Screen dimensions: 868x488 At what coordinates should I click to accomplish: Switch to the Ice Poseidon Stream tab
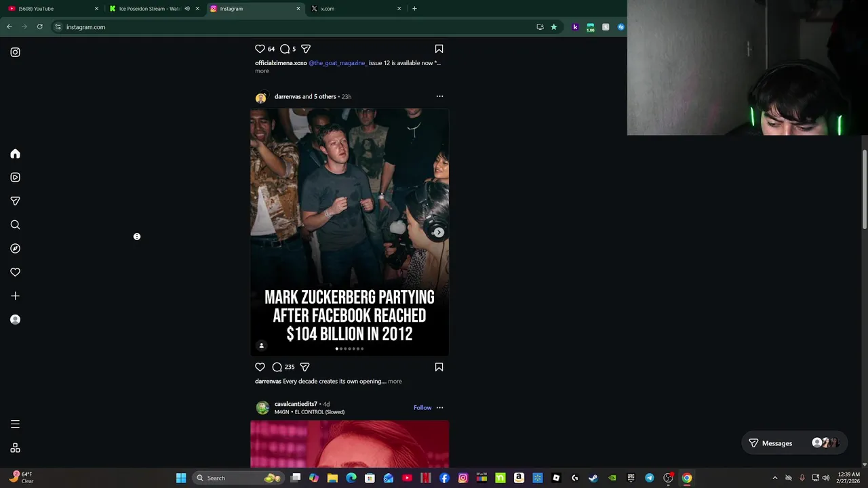click(x=154, y=9)
